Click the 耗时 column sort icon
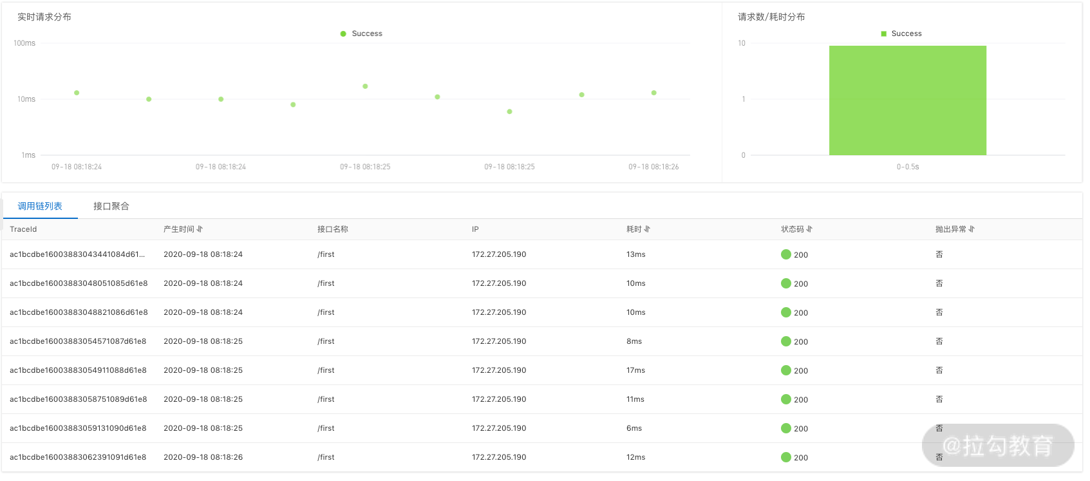Screen dimensions: 1090x481 [x=647, y=229]
